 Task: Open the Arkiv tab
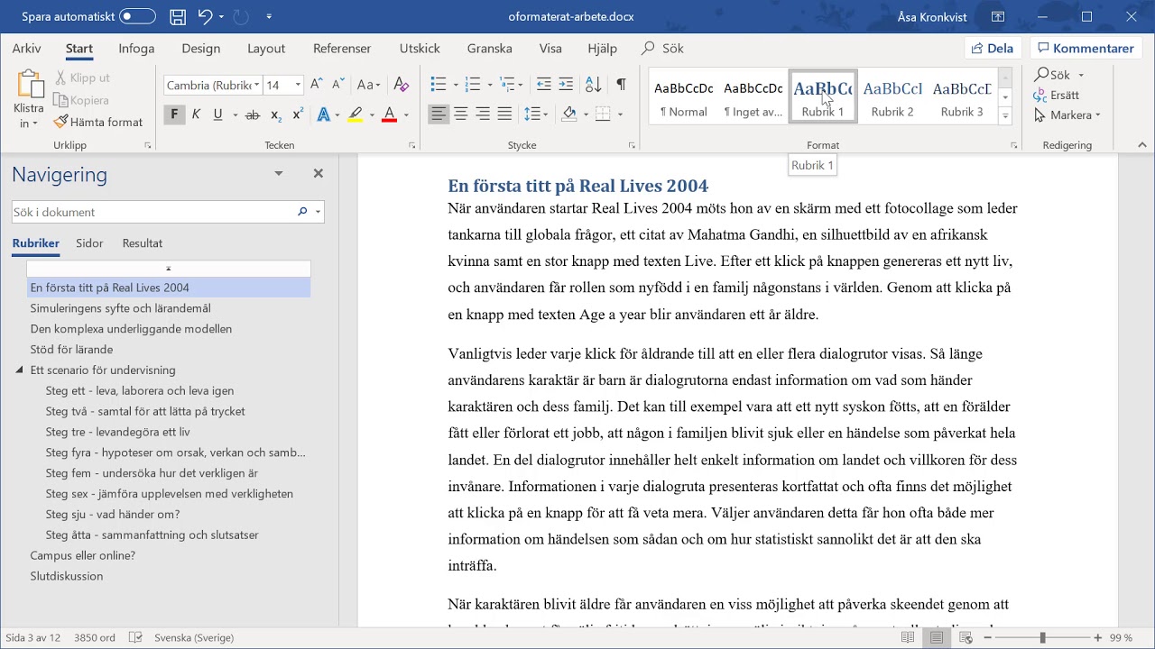27,49
